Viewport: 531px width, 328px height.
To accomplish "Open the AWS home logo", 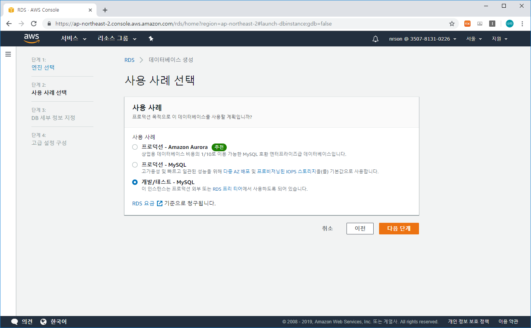I will pos(31,38).
